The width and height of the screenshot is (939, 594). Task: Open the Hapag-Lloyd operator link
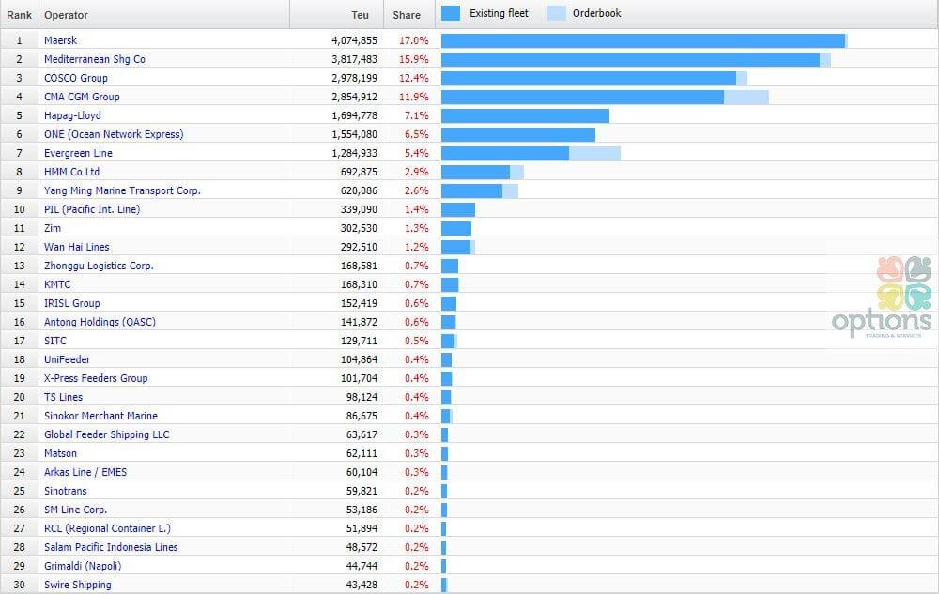point(72,115)
